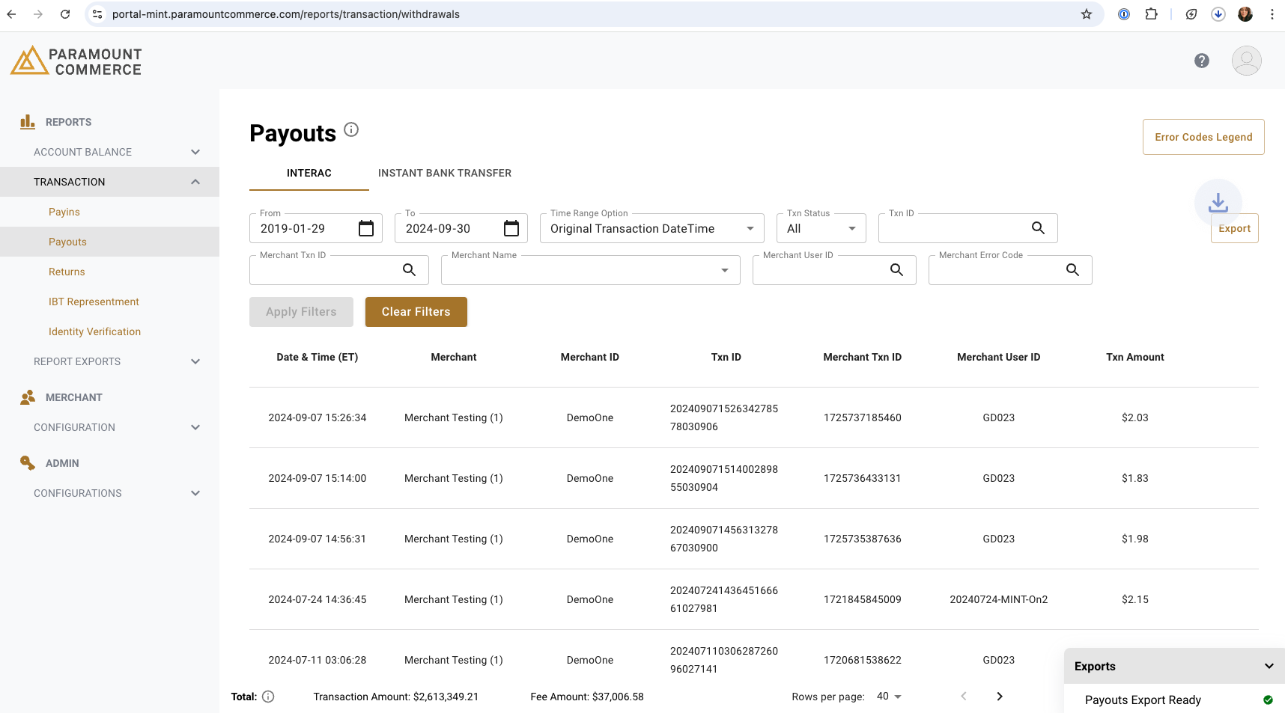Click the info icon beside Payouts heading
Viewport: 1285px width, 713px height.
pos(351,129)
